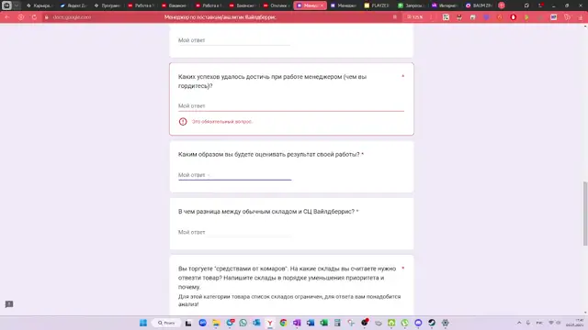The height and width of the screenshot is (330, 588).
Task: Open Yandex Browser taskbar icon
Action: 269,323
